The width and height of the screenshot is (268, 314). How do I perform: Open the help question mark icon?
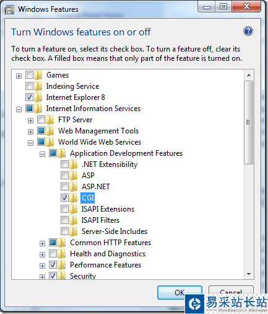click(248, 32)
